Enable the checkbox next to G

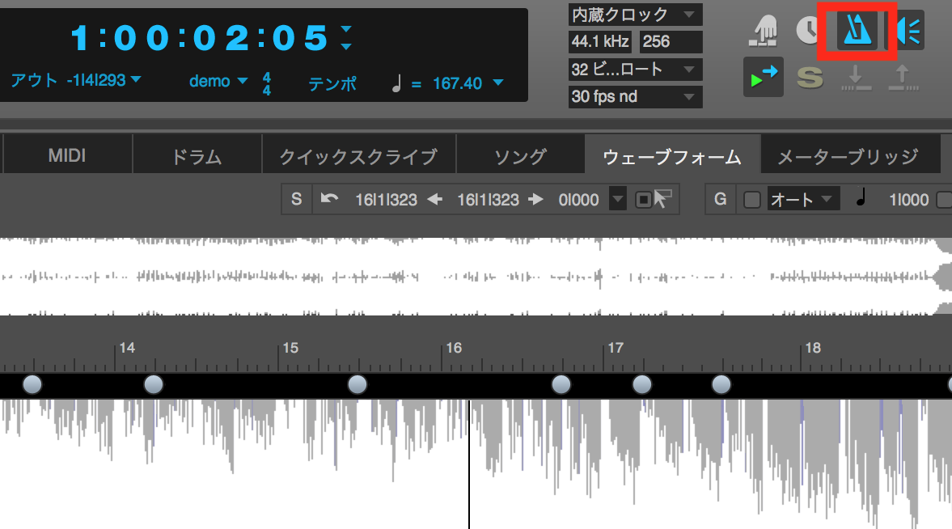pyautogui.click(x=751, y=199)
